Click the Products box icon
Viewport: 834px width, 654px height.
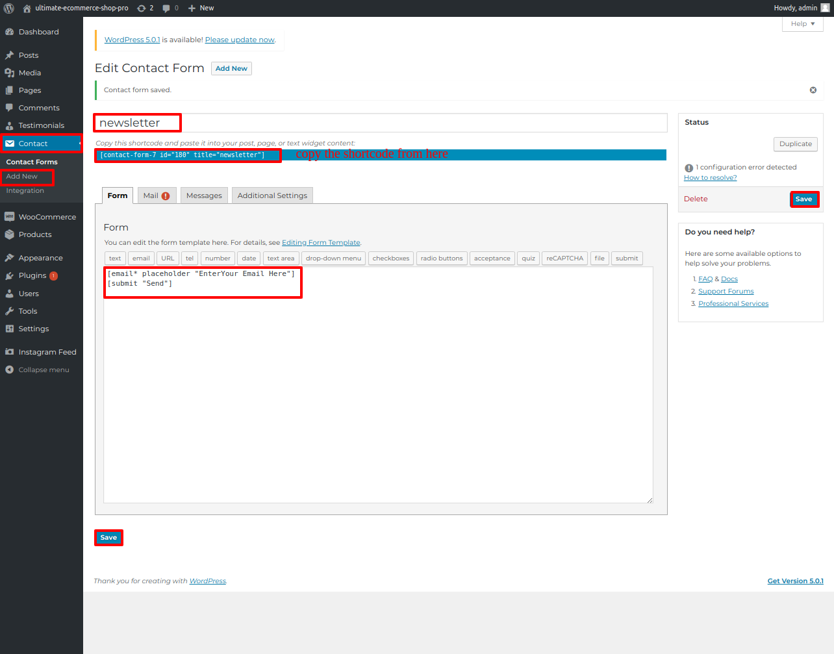[x=10, y=234]
